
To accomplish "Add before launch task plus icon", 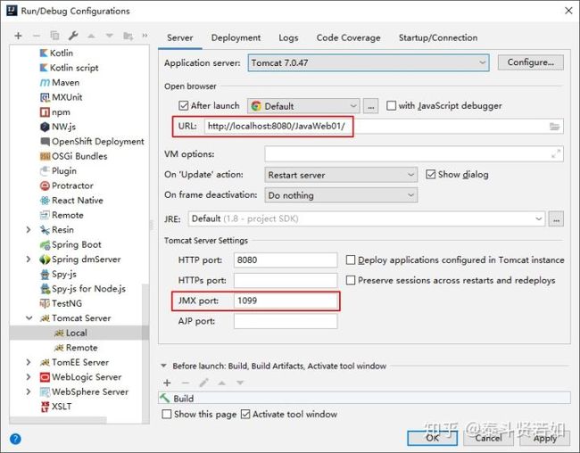I will pyautogui.click(x=167, y=383).
